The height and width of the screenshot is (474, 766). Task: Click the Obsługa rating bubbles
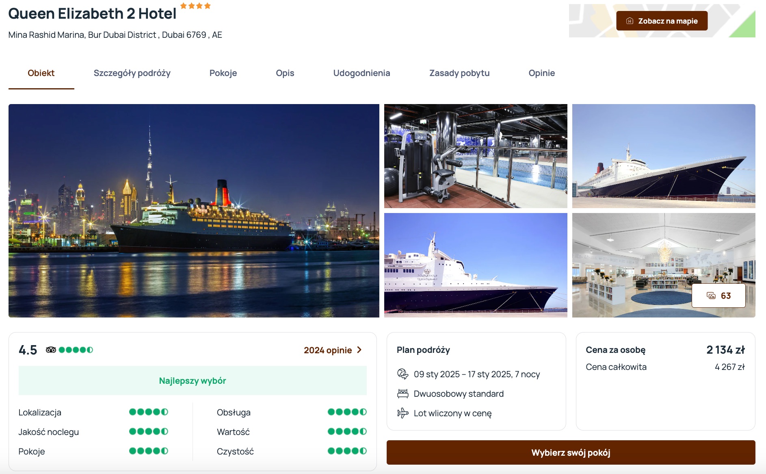click(347, 412)
